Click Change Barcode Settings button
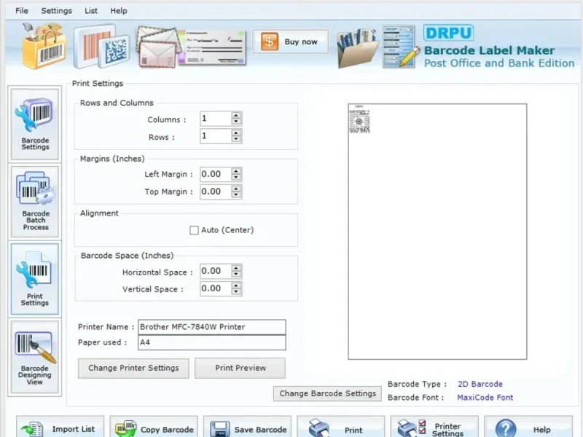Image resolution: width=583 pixels, height=437 pixels. 327,393
